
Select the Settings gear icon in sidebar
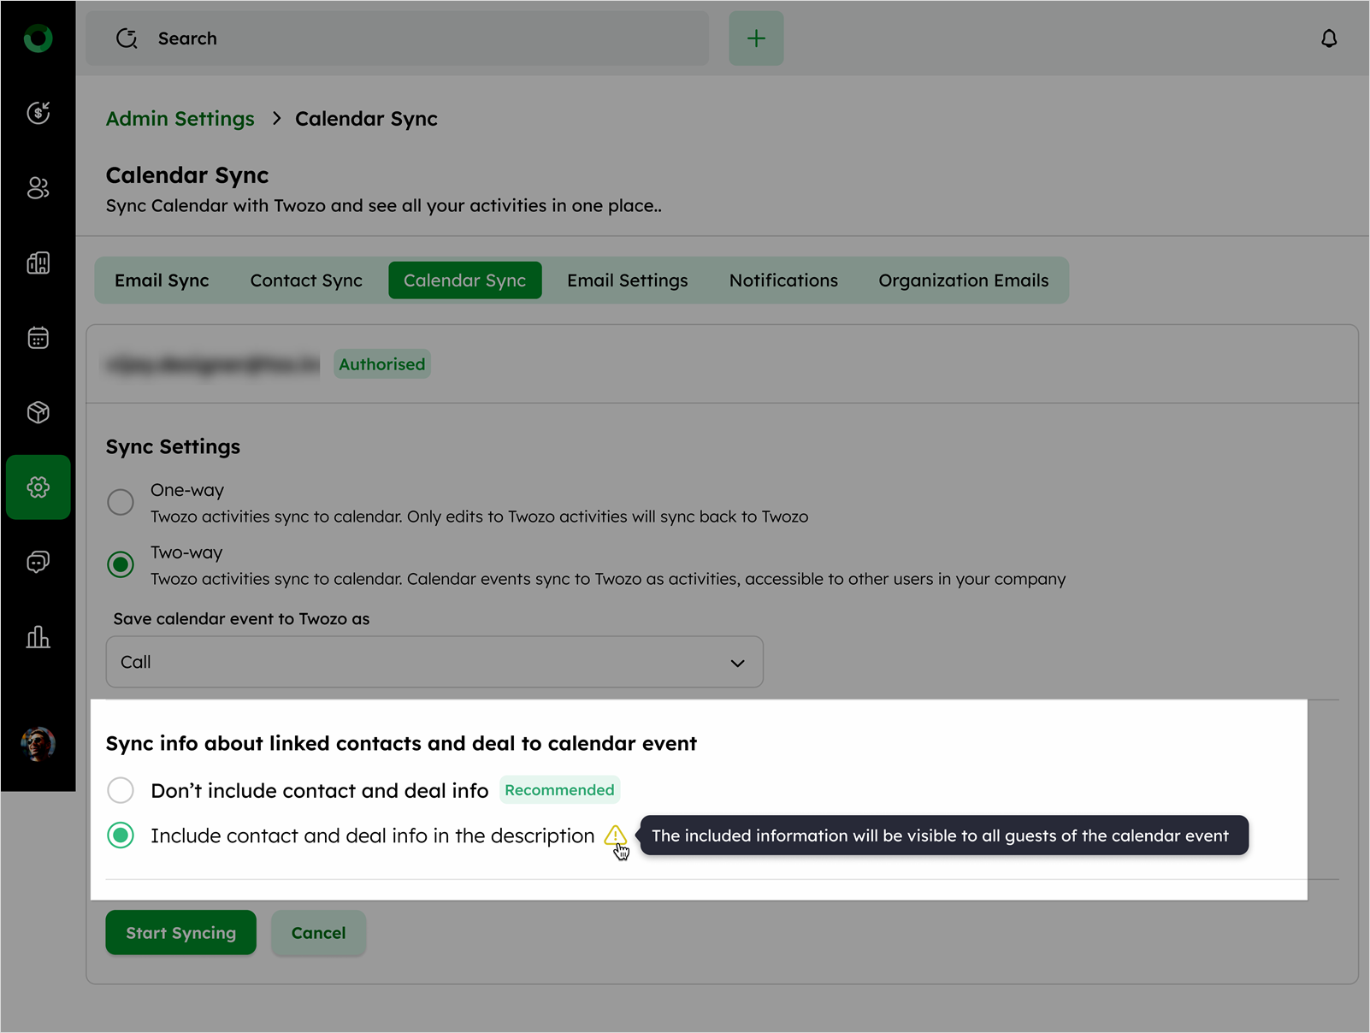point(38,487)
